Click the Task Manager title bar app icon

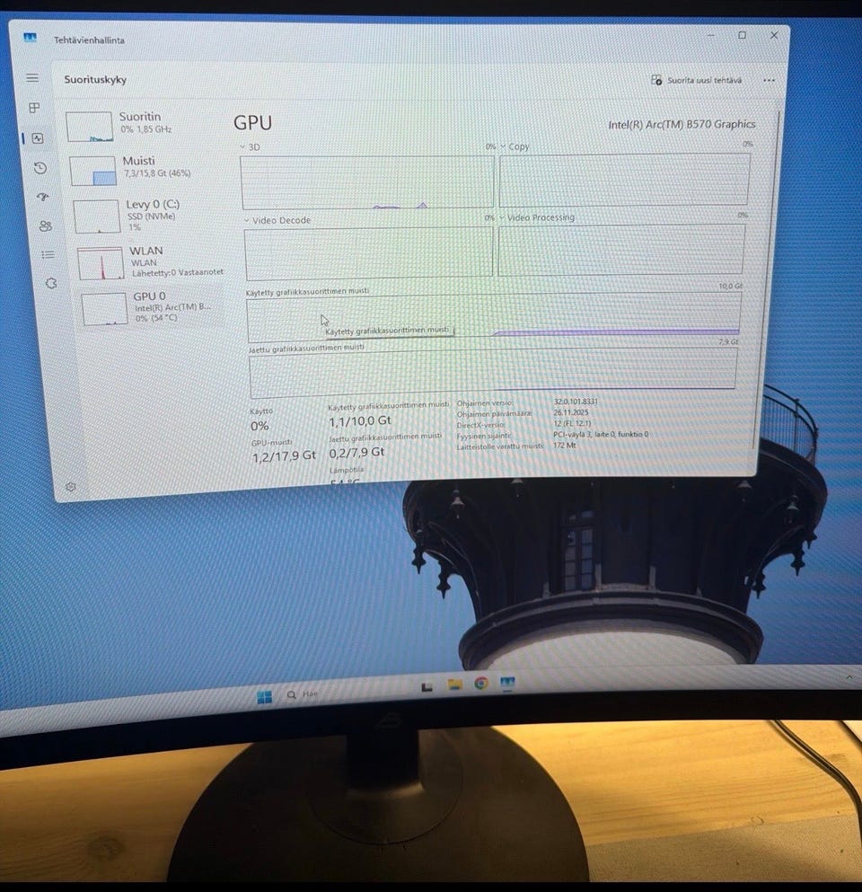[31, 38]
